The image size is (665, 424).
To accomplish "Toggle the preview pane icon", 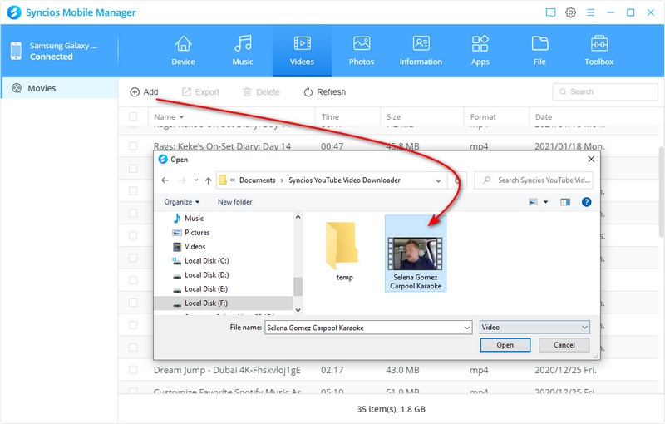I will click(565, 202).
